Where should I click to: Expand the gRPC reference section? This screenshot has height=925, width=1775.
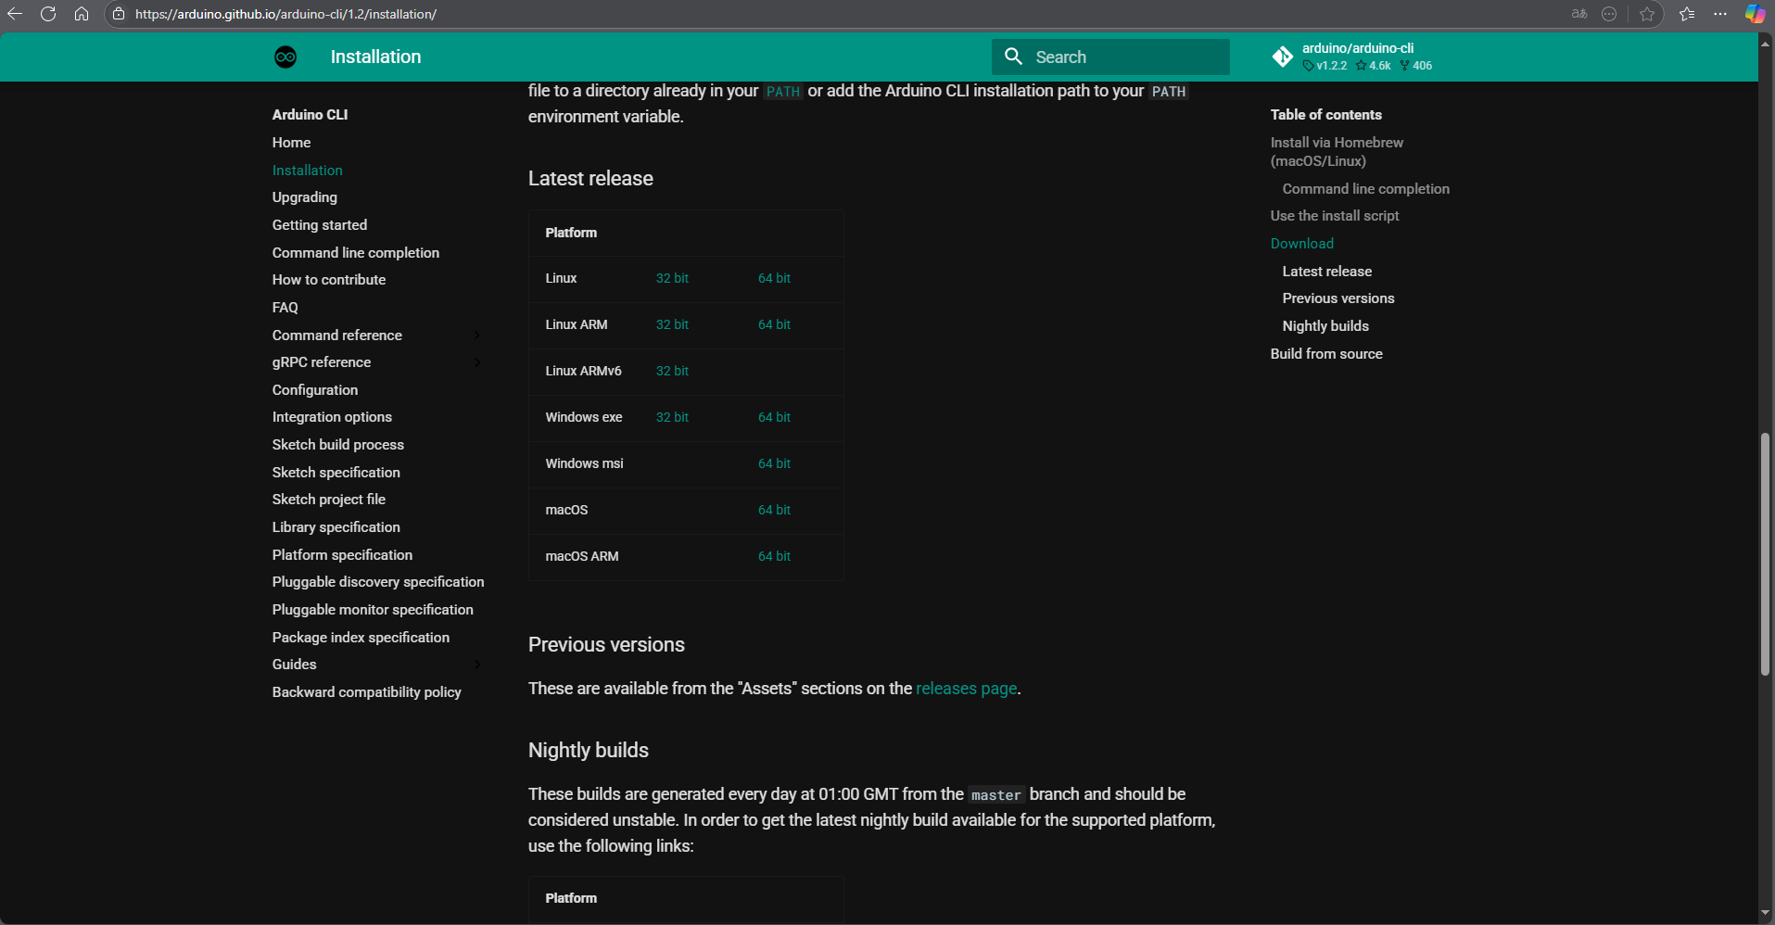476,362
